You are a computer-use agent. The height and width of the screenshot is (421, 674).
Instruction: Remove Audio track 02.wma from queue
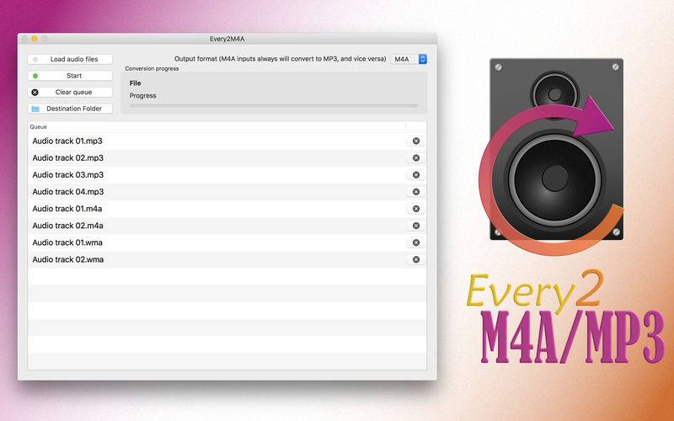(415, 259)
